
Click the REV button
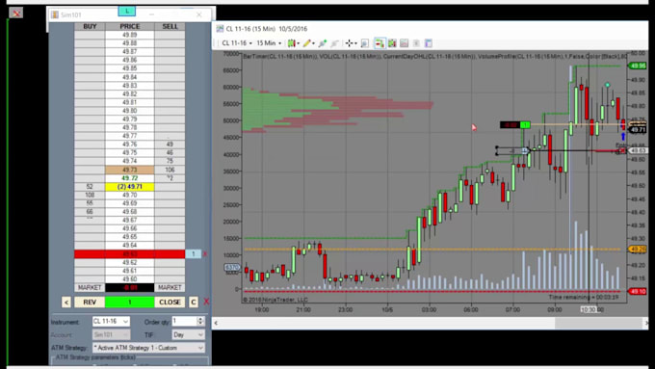tap(90, 303)
